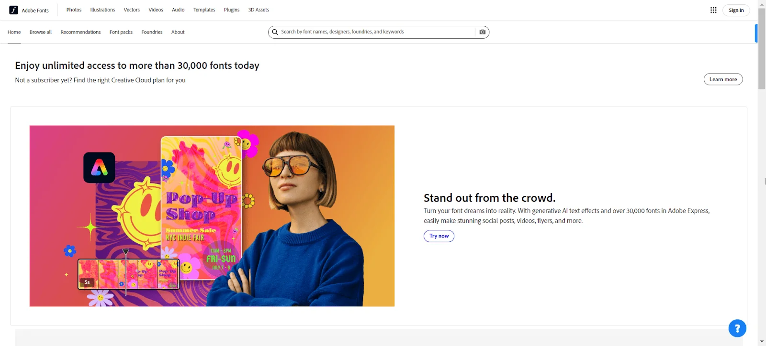The image size is (766, 346).
Task: Open 3D Assets in the top menu
Action: [259, 10]
